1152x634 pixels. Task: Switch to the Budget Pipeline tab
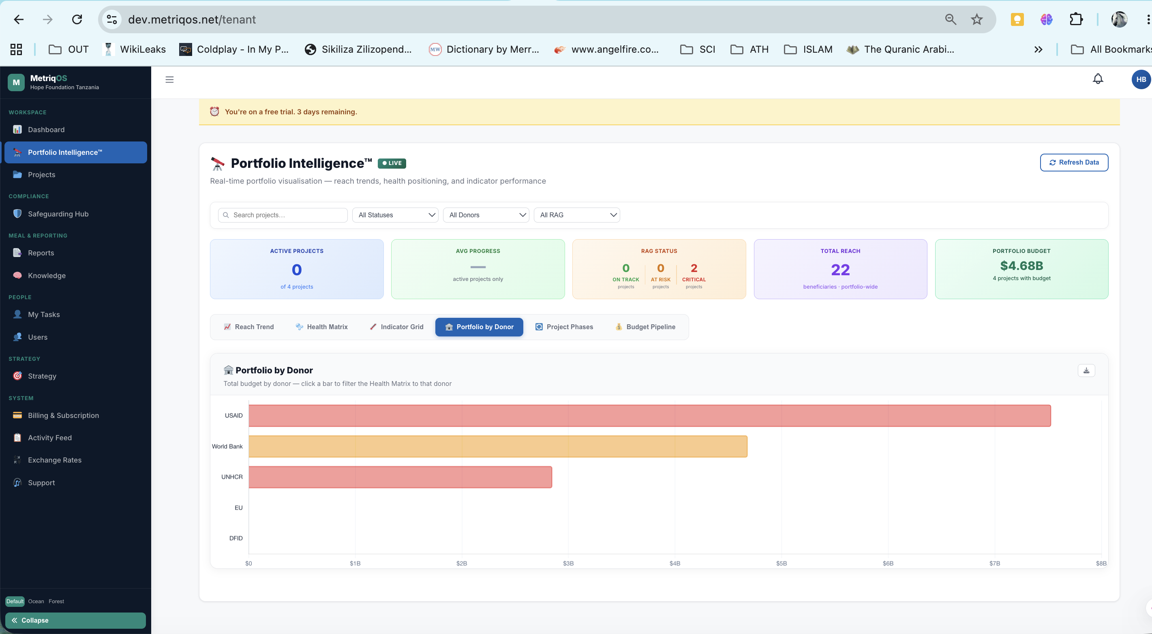pyautogui.click(x=645, y=327)
